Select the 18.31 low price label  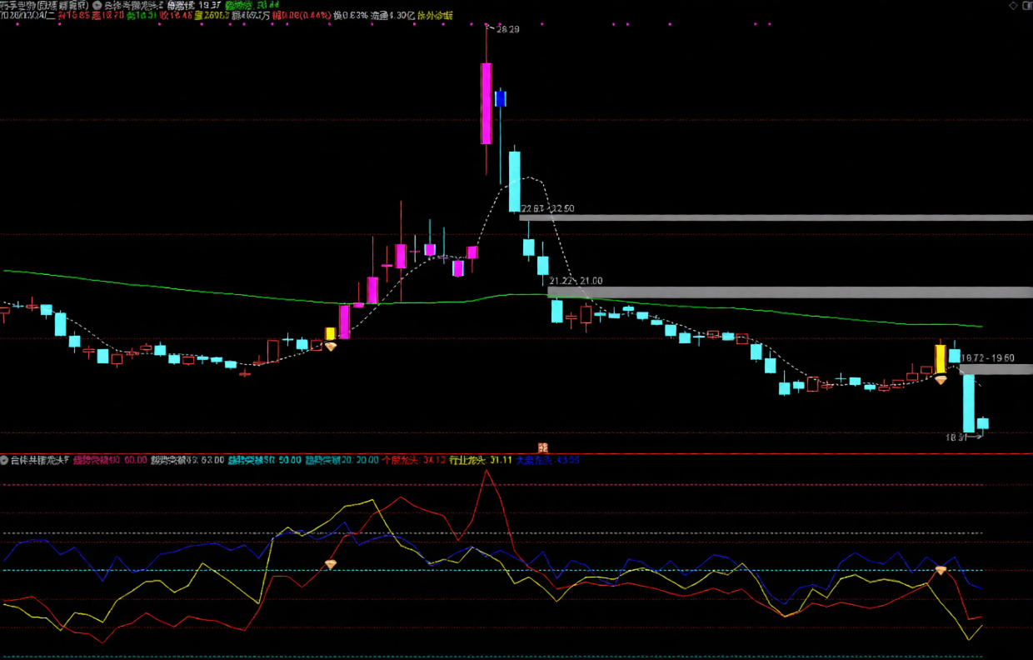(x=956, y=437)
